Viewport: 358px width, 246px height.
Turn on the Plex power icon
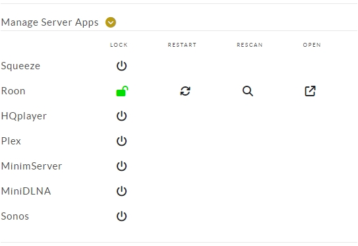click(121, 141)
